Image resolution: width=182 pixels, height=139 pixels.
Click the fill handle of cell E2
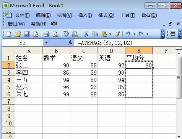pos(153,68)
